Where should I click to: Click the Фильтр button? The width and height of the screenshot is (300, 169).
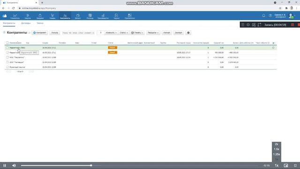click(54, 33)
